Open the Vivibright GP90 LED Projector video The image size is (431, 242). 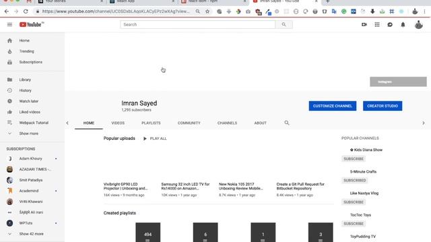click(126, 186)
